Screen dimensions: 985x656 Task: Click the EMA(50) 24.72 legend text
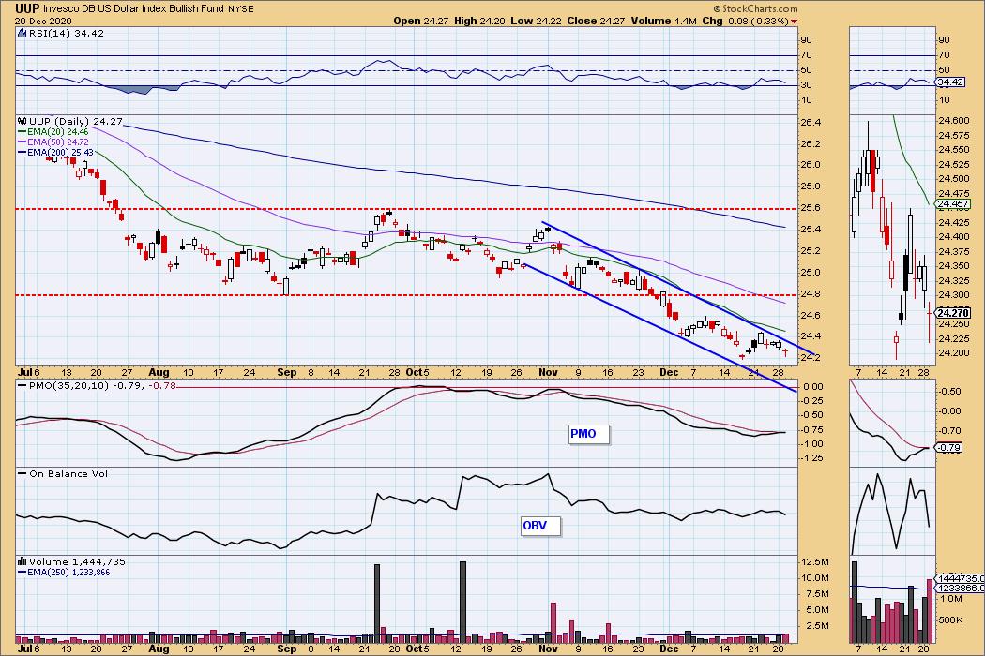(58, 142)
